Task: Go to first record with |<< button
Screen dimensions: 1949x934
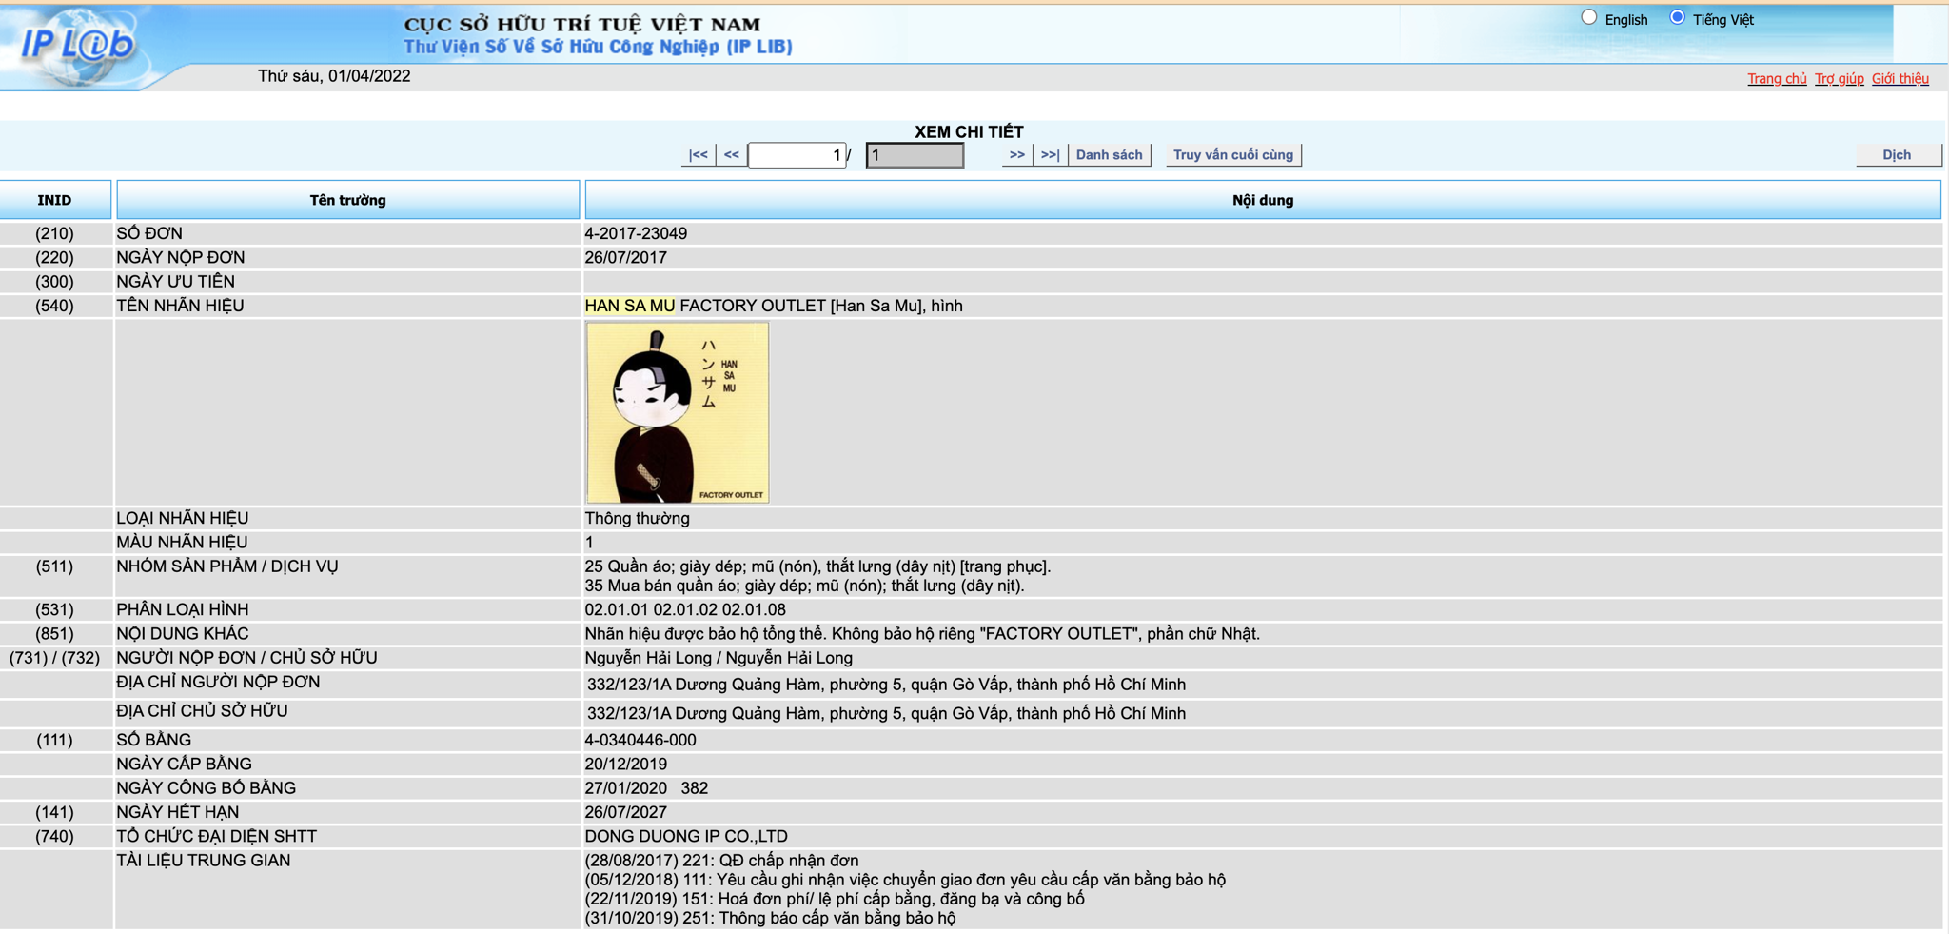Action: [x=698, y=155]
